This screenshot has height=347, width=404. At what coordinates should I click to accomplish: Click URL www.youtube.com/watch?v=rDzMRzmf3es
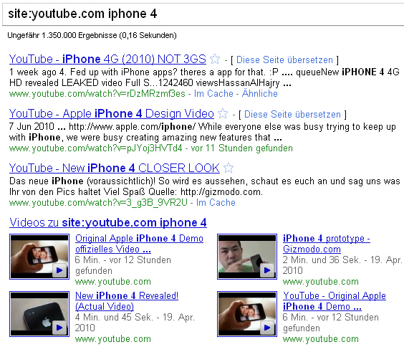[97, 94]
